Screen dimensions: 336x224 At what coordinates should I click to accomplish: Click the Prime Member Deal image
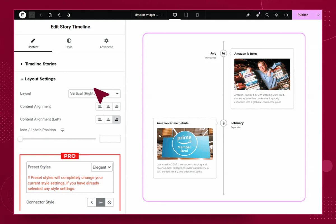click(185, 144)
